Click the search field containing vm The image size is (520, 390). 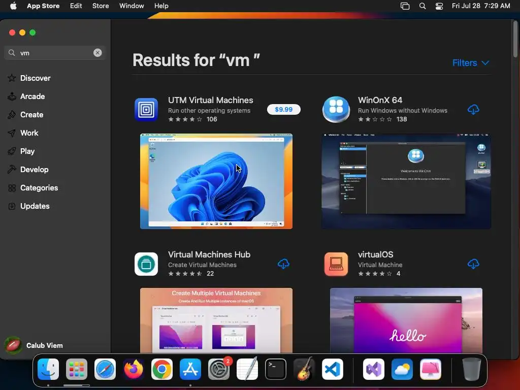[x=55, y=53]
